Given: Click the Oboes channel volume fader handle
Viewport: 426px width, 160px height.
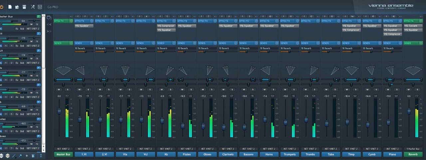Looking at the screenshot, I should pyautogui.click(x=203, y=126).
